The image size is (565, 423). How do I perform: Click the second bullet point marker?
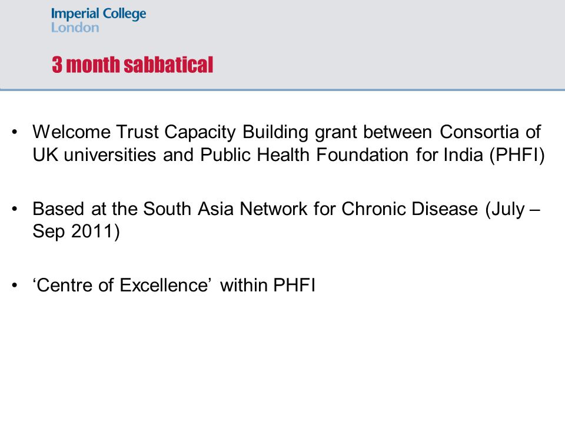point(14,209)
